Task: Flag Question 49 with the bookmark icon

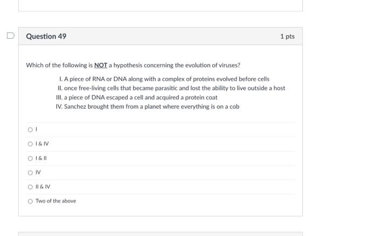Action: pyautogui.click(x=11, y=36)
